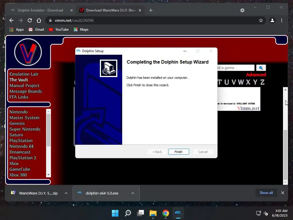Click the systems list scroll up arrow

click(48, 111)
